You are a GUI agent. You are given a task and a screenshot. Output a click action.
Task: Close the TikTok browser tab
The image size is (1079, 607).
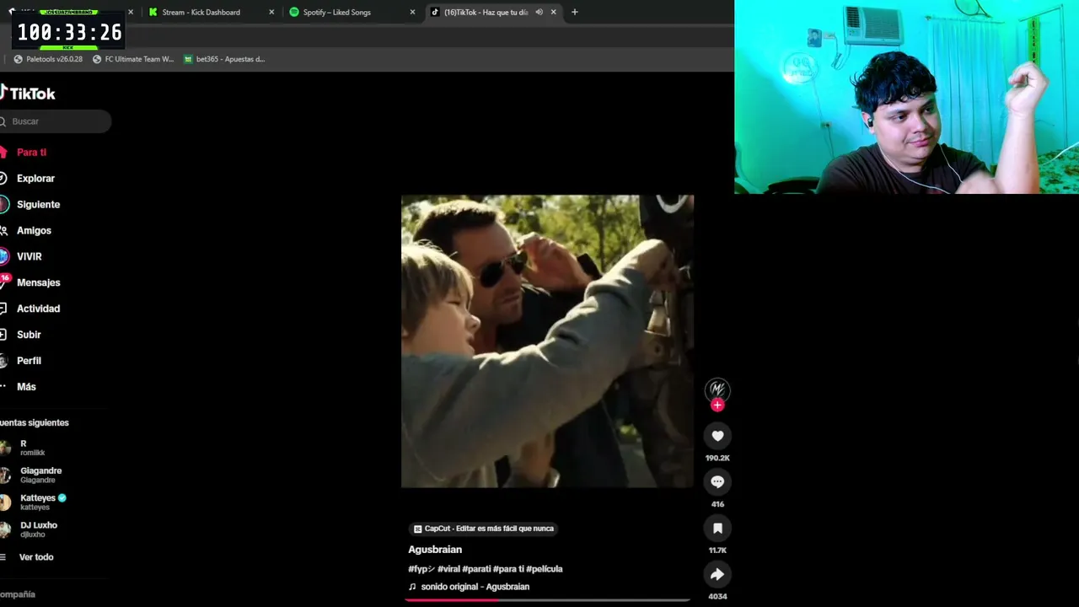pyautogui.click(x=553, y=12)
